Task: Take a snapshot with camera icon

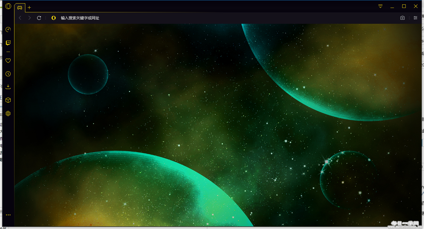Action: [x=403, y=18]
